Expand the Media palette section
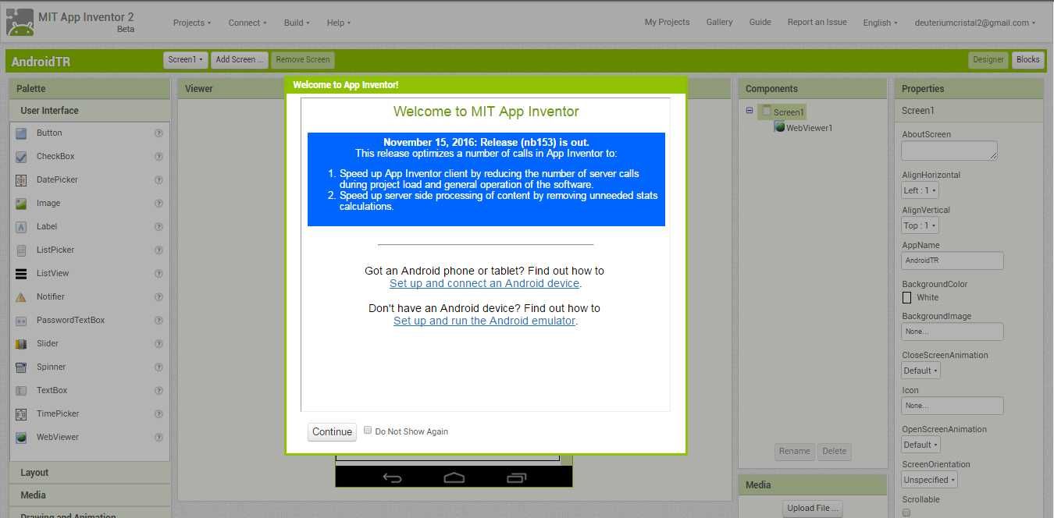Screen dimensions: 1054x518 click(90, 495)
